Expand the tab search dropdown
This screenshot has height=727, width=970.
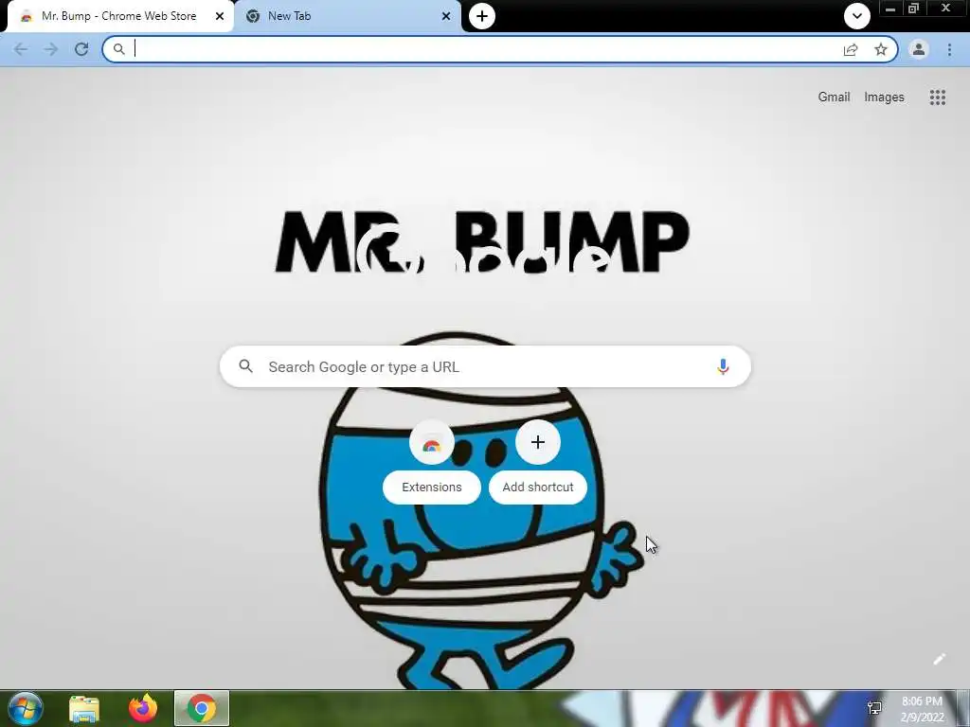856,16
